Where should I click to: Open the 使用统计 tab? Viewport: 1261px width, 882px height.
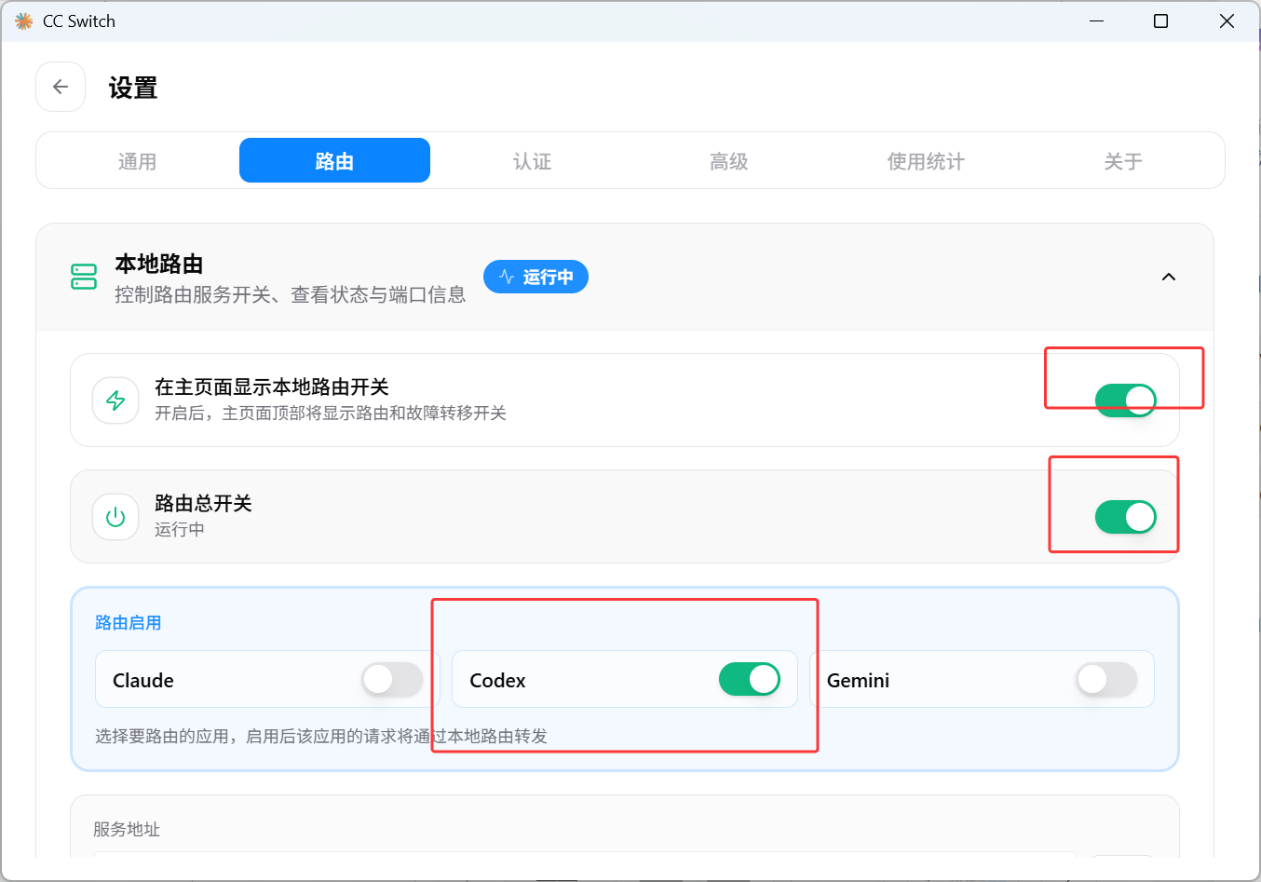click(926, 161)
